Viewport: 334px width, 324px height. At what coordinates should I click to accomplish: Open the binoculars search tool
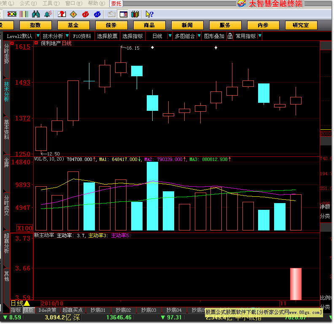(x=36, y=14)
